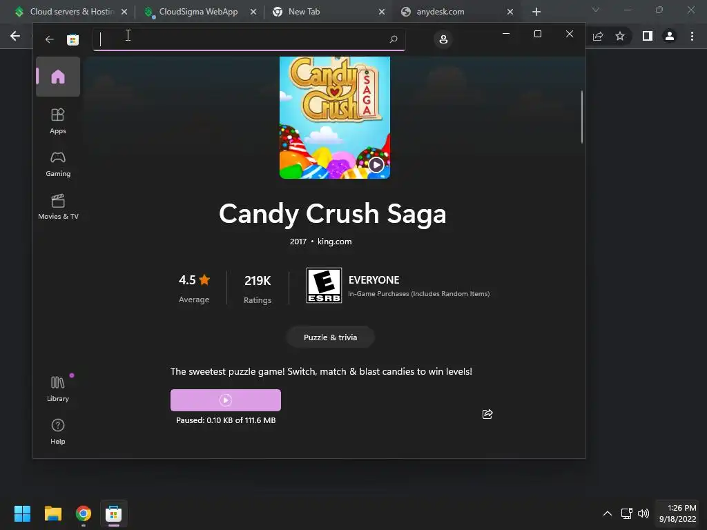This screenshot has width=707, height=530.
Task: Click Microsoft Store taskbar icon
Action: click(114, 513)
